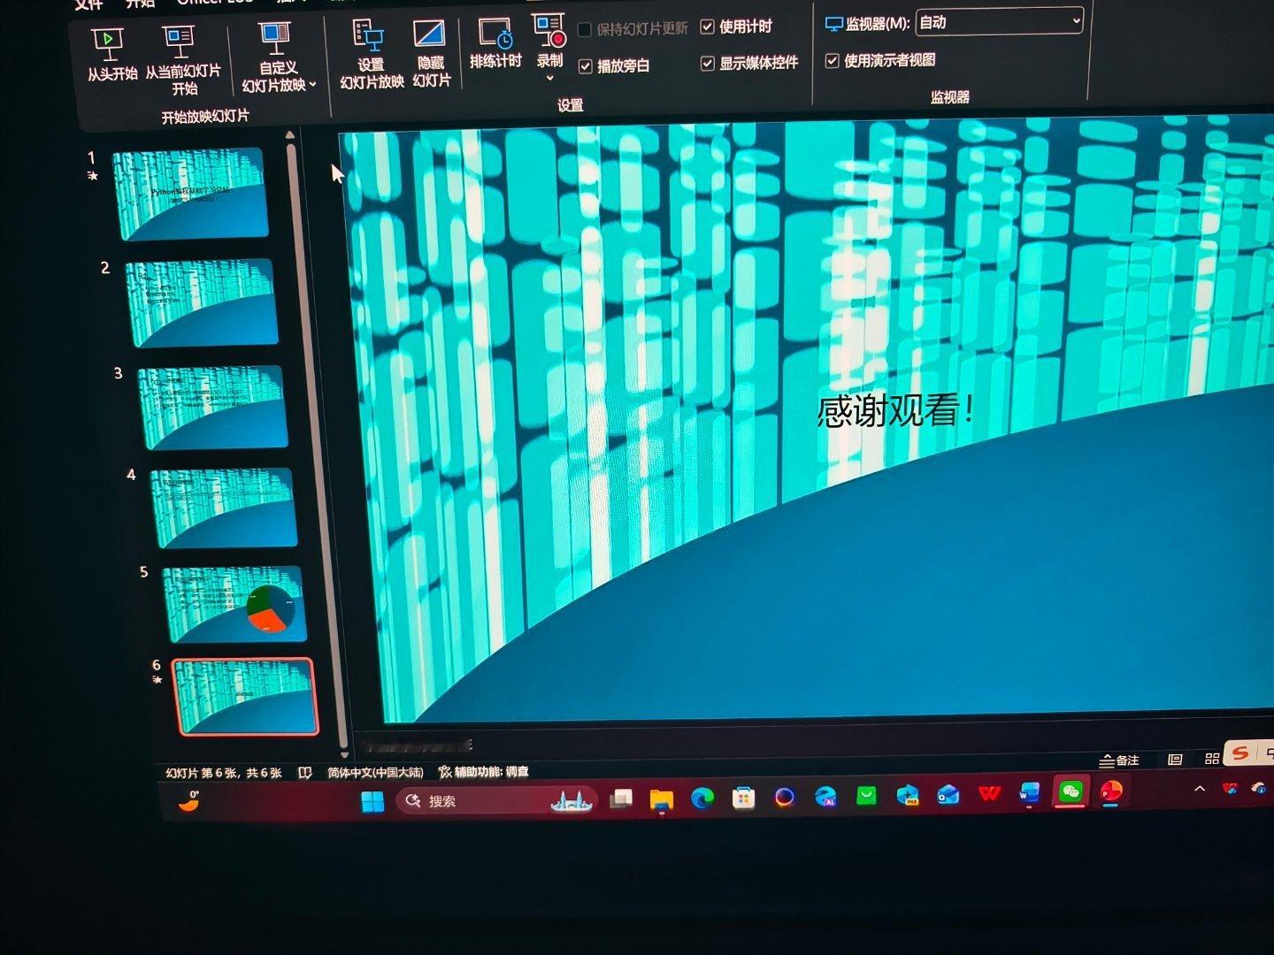Play the animation star beside slide 6
This screenshot has height=955, width=1274.
click(x=157, y=680)
